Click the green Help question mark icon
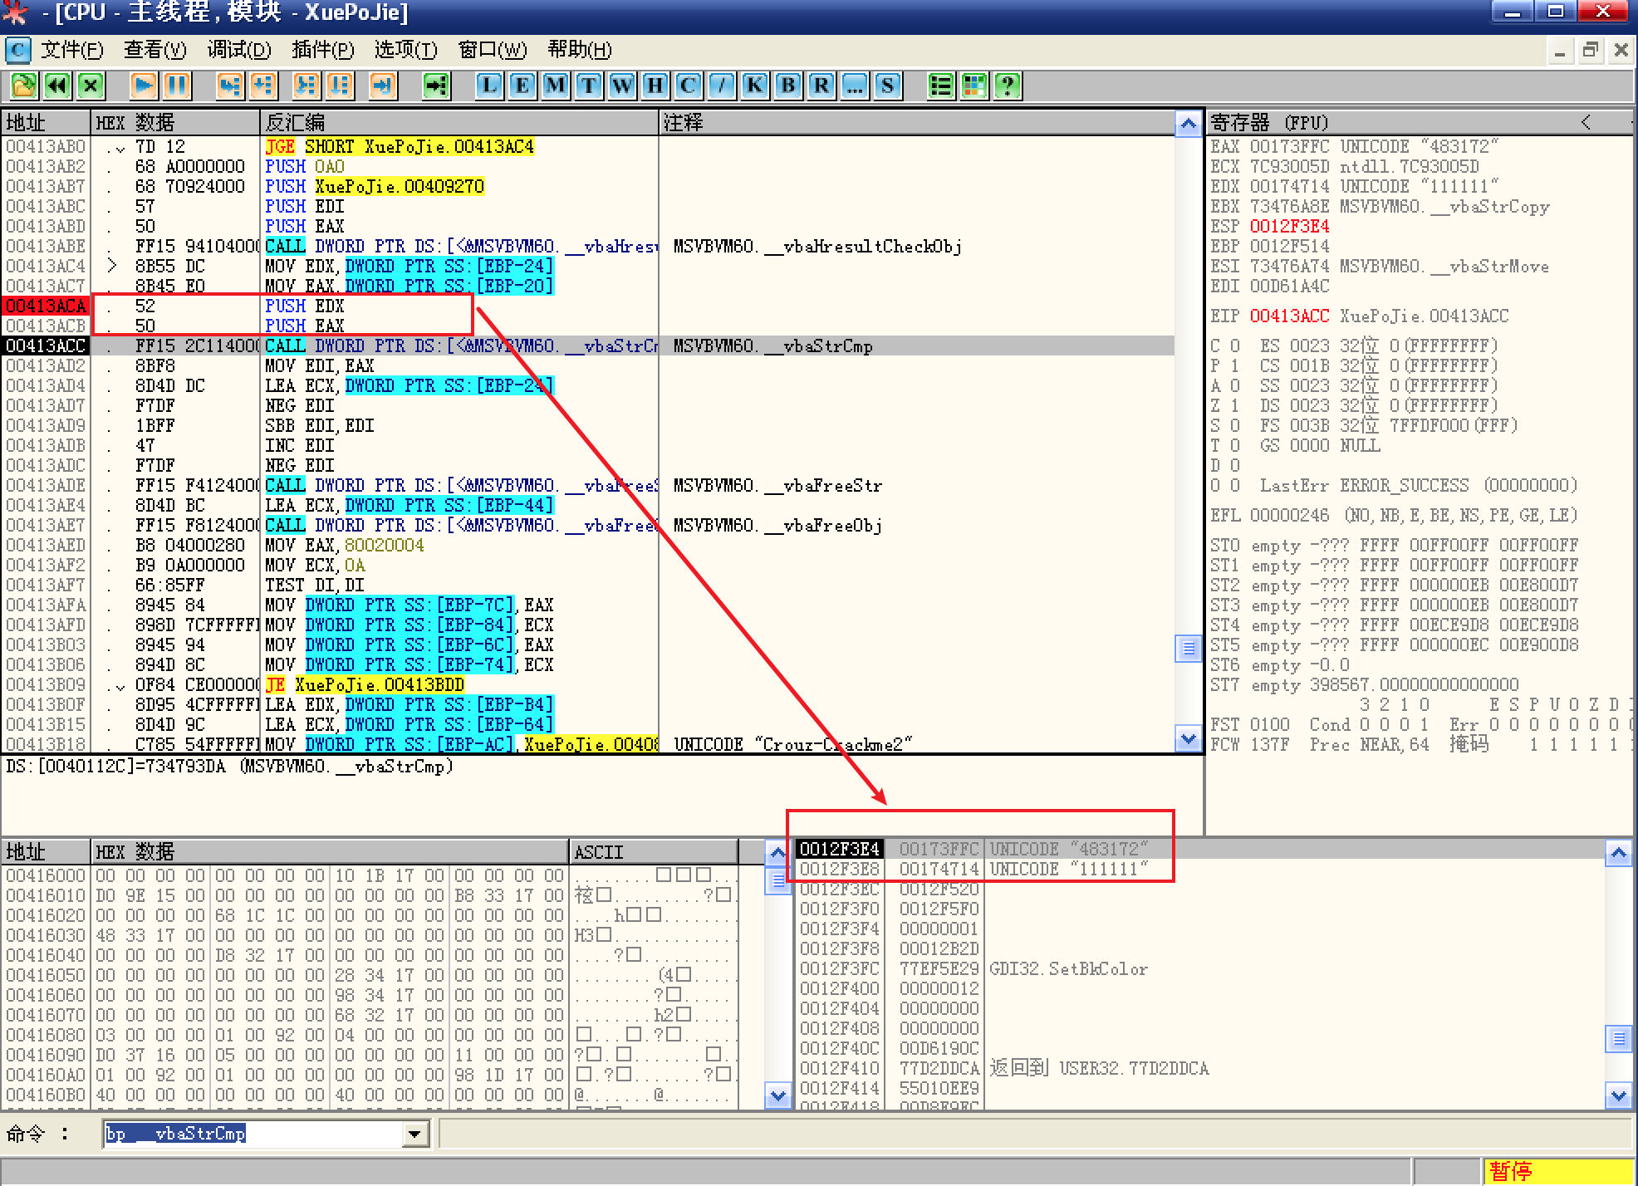Image resolution: width=1638 pixels, height=1186 pixels. tap(1008, 86)
